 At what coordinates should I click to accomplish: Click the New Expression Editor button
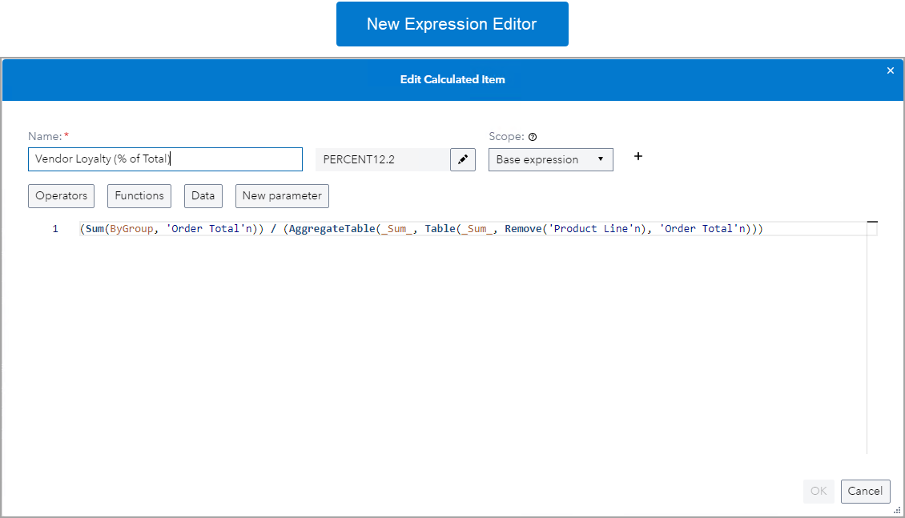pos(452,24)
